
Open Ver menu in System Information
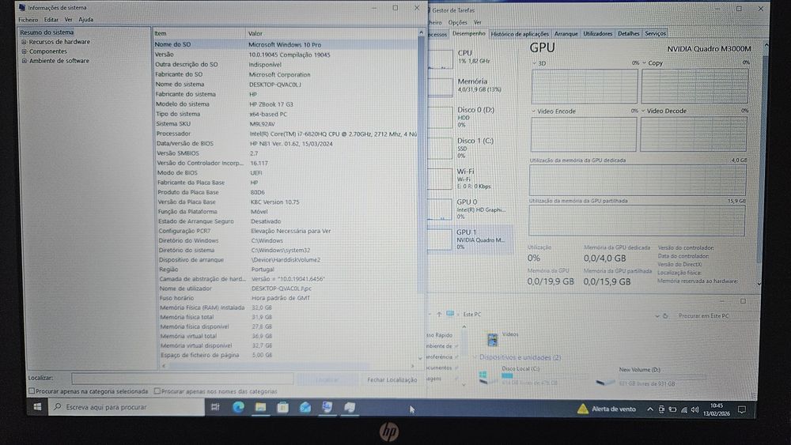pyautogui.click(x=68, y=20)
